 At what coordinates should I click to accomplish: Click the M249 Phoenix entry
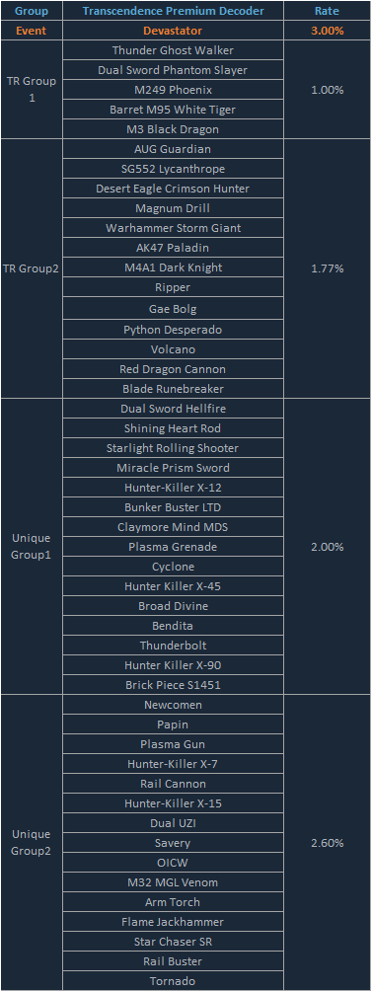click(x=173, y=90)
